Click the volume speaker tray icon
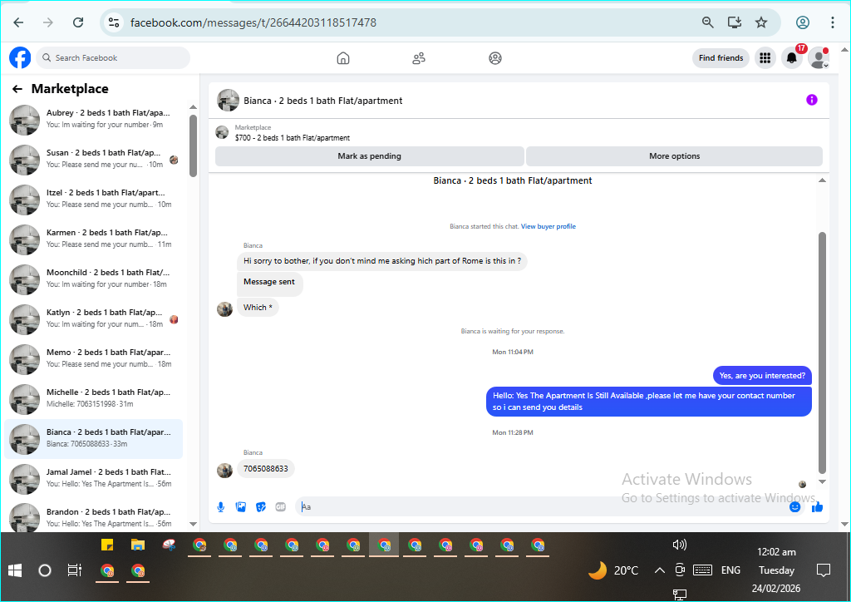Screen dimensions: 851x602 tap(679, 545)
